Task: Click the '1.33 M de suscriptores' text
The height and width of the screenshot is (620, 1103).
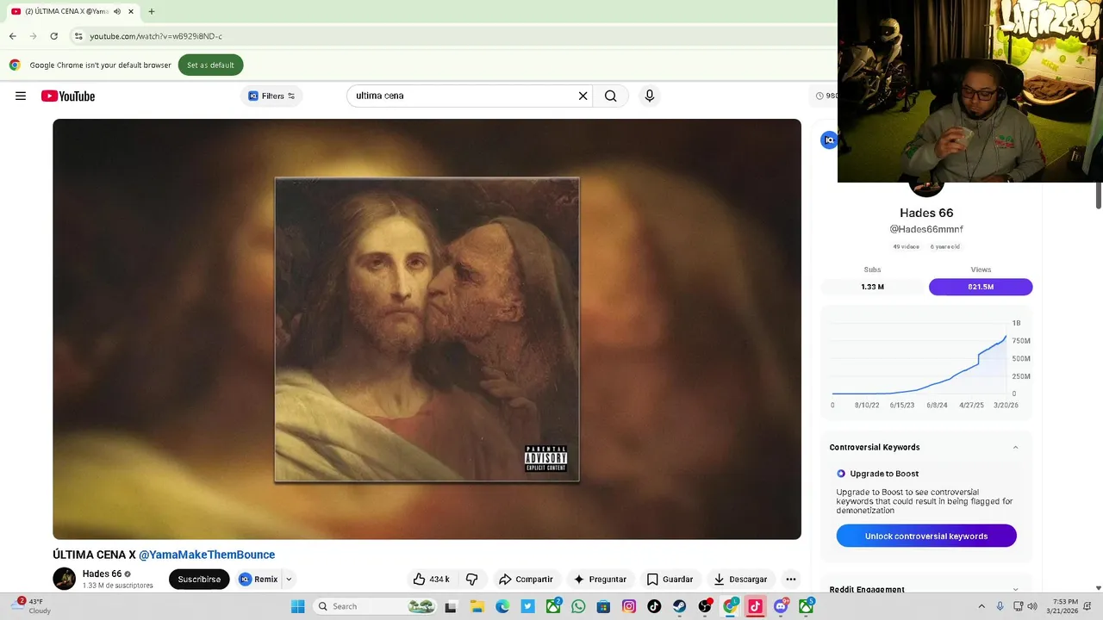Action: (118, 586)
